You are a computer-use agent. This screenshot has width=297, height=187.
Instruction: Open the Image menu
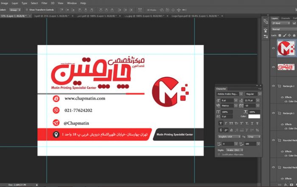4,3
